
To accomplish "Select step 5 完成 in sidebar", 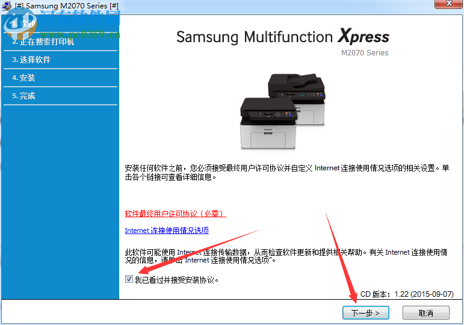I will click(60, 96).
